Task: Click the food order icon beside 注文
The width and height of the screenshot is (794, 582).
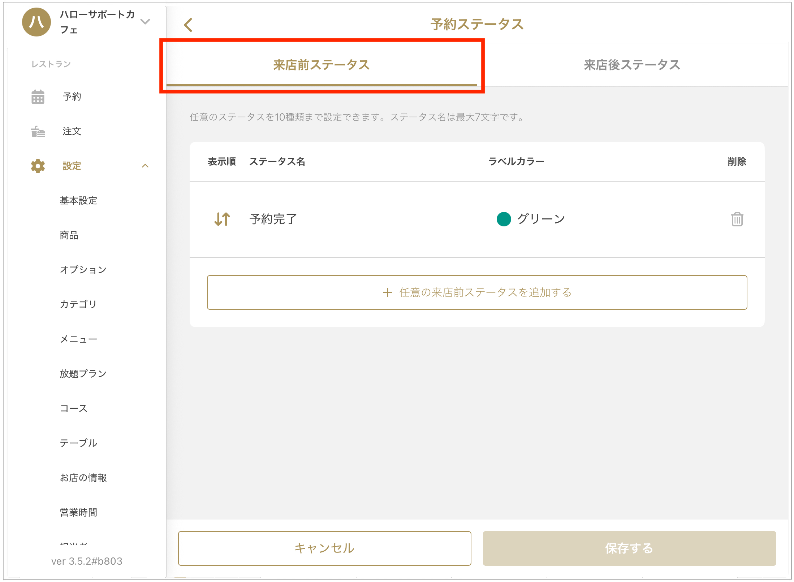Action: point(38,131)
